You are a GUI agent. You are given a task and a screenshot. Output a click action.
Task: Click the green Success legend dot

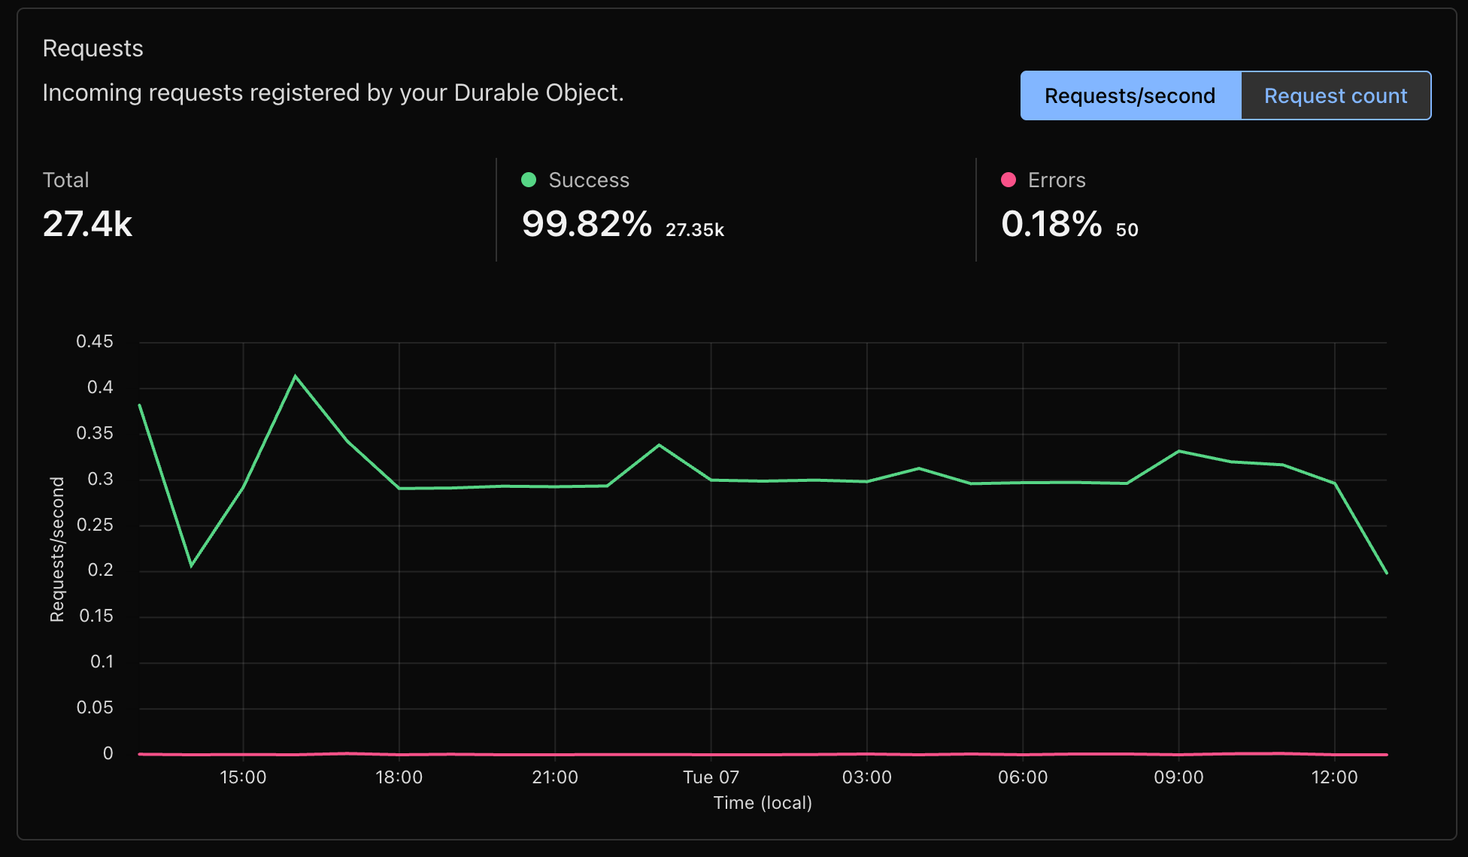529,180
